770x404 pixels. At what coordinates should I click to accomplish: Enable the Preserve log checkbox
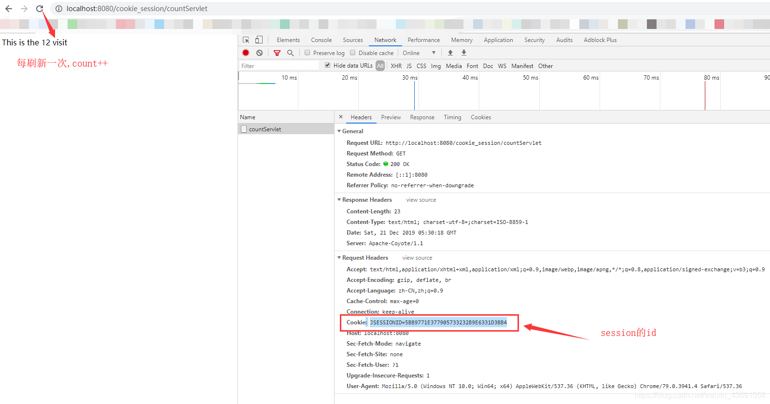[307, 53]
